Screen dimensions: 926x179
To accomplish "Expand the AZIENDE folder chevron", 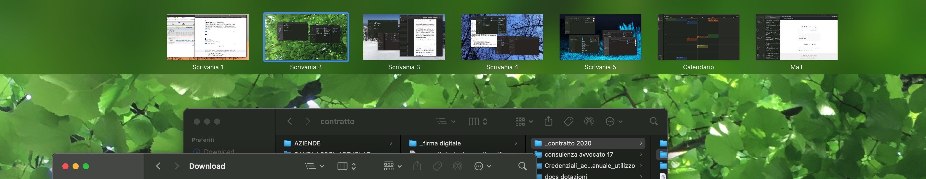I will tap(391, 143).
